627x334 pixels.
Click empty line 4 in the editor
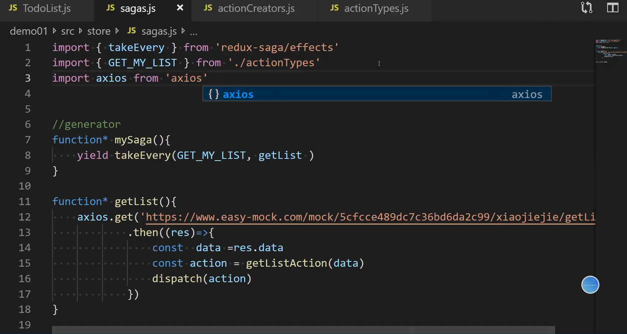point(127,93)
